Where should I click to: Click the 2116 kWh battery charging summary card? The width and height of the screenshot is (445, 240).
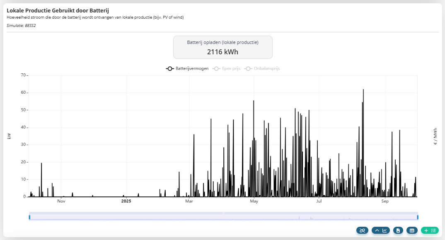point(222,47)
